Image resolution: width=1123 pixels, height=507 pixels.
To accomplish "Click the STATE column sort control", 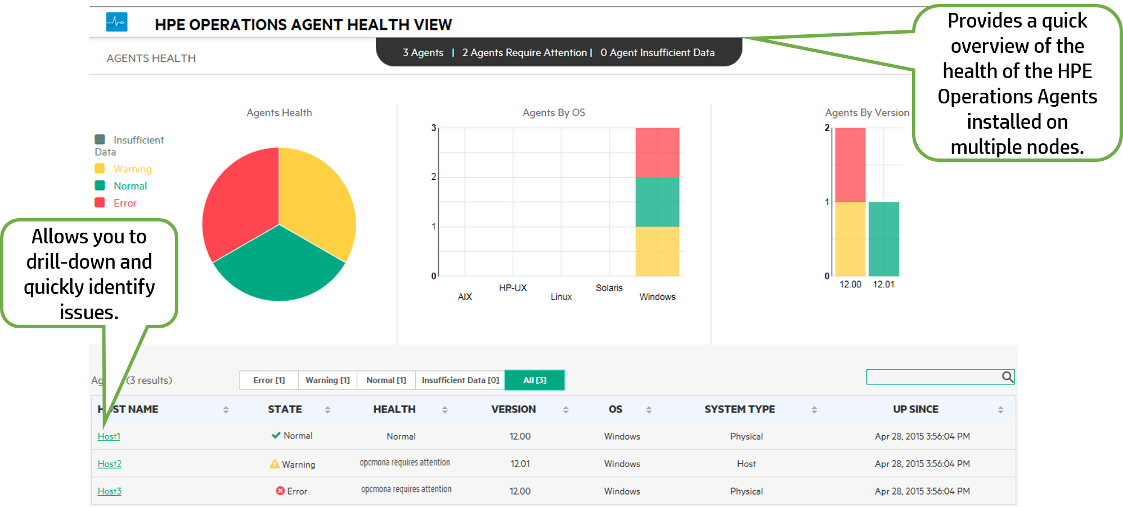I will click(x=328, y=409).
